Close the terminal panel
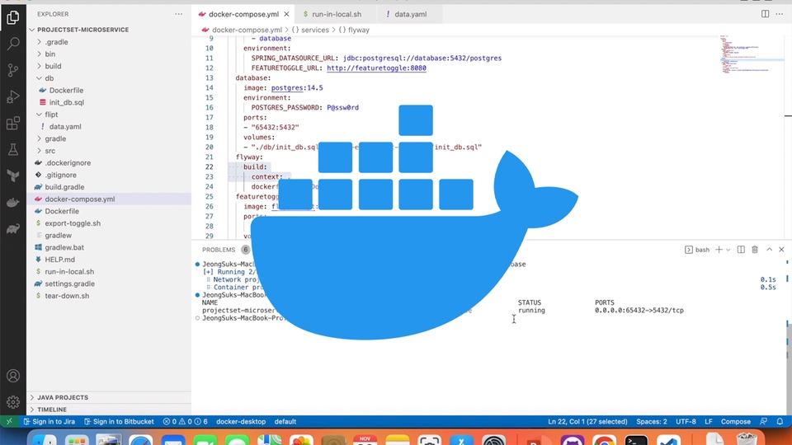The height and width of the screenshot is (445, 792). coord(781,250)
